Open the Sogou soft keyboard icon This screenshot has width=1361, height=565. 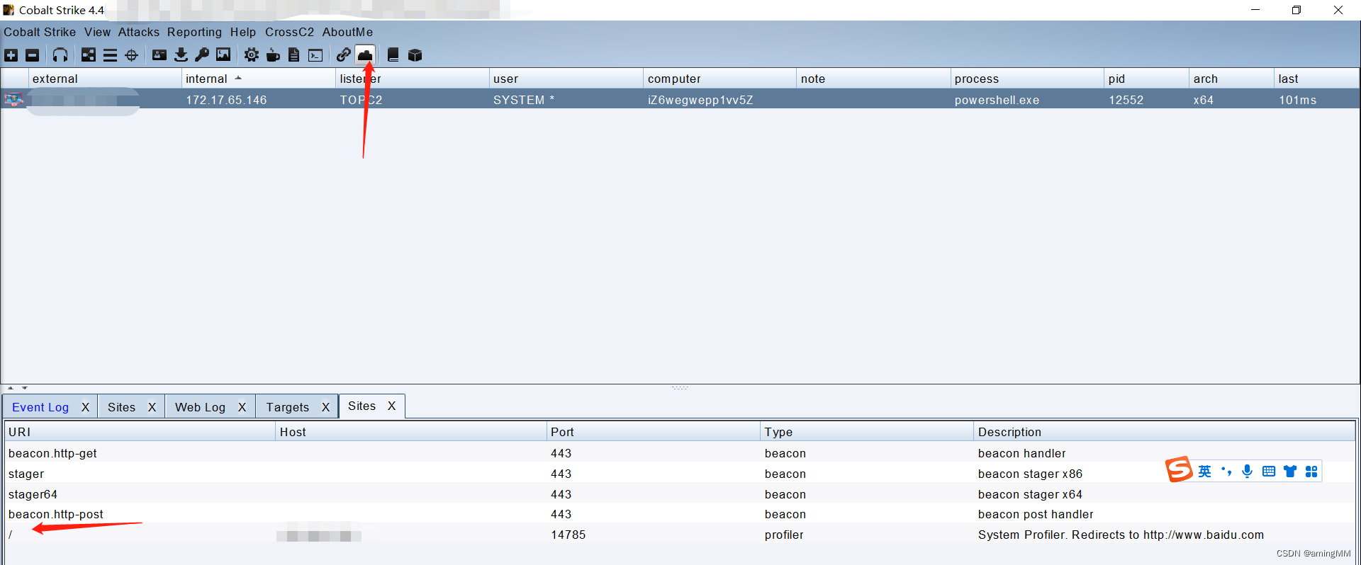tap(1269, 472)
